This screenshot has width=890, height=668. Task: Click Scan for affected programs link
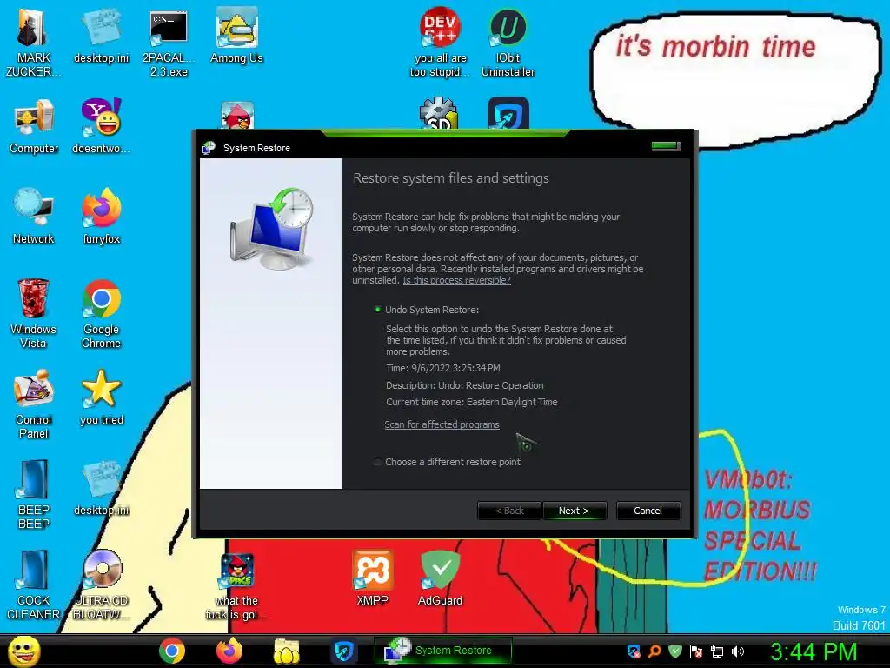442,424
